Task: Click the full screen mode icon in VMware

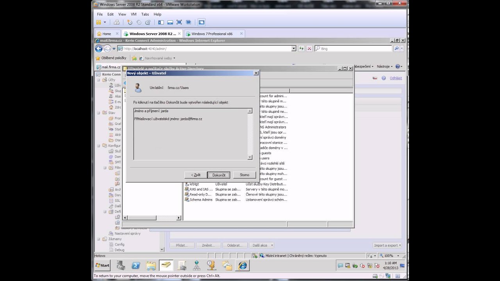Action: pyautogui.click(x=179, y=22)
